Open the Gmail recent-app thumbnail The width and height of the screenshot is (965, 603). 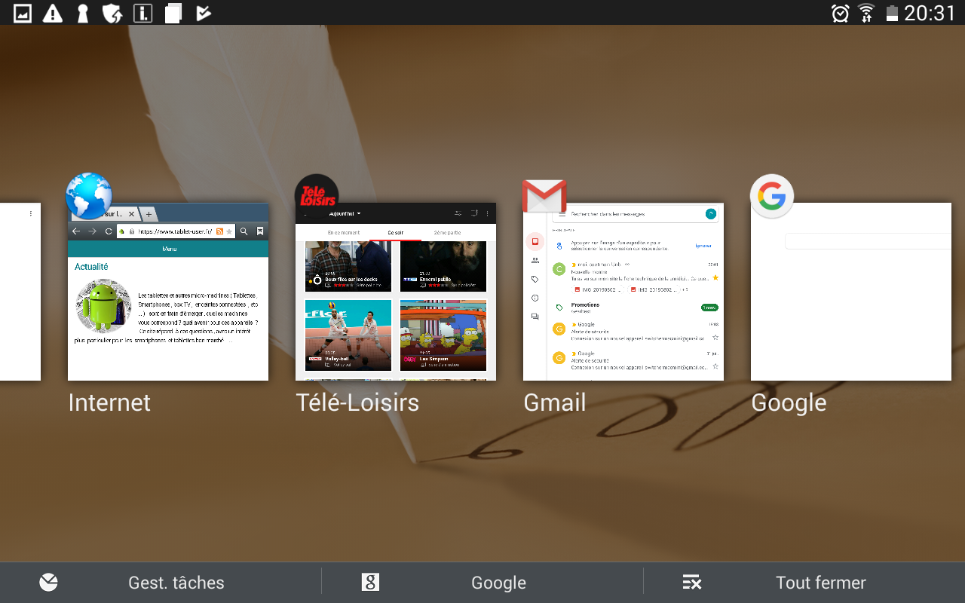[x=623, y=292]
